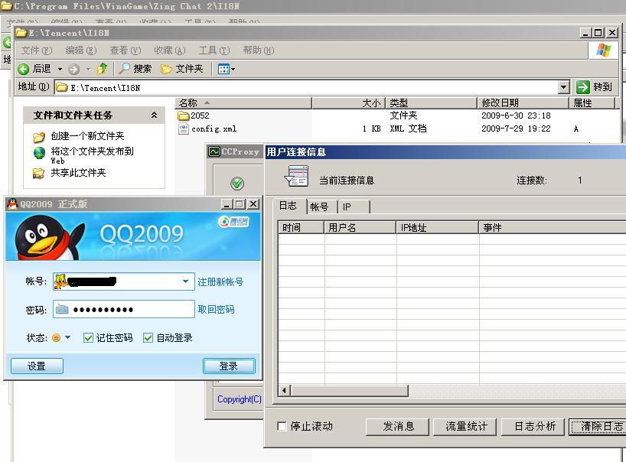Open the Tools menu in Explorer

pos(214,50)
